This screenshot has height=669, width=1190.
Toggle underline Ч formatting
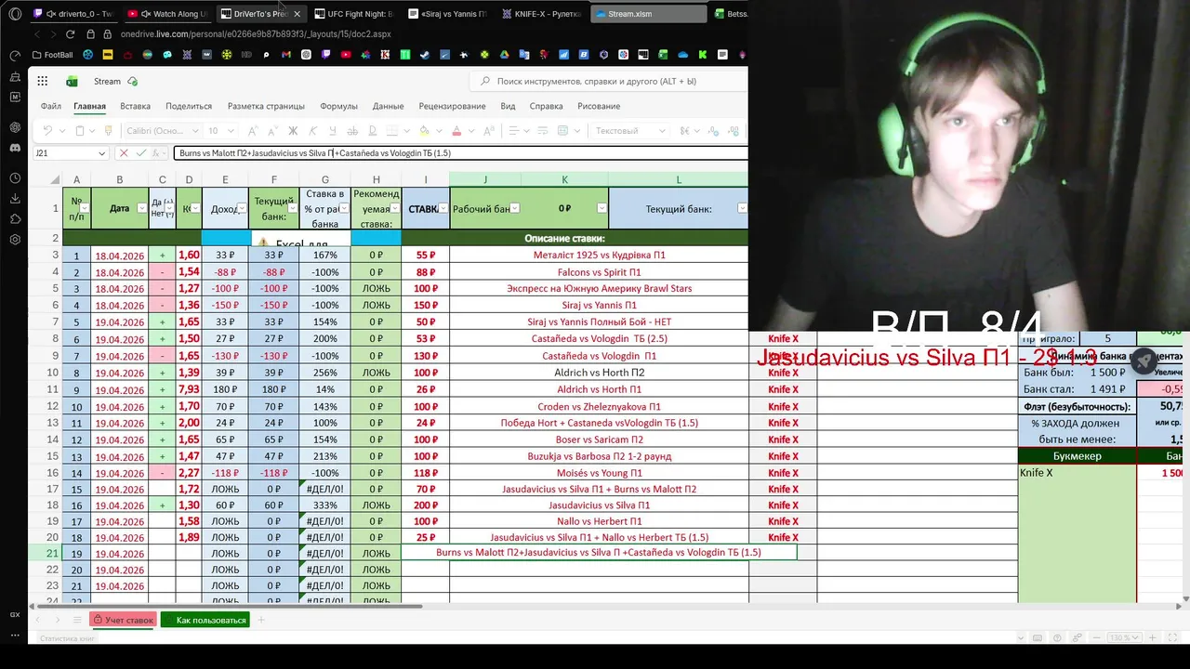coord(333,131)
